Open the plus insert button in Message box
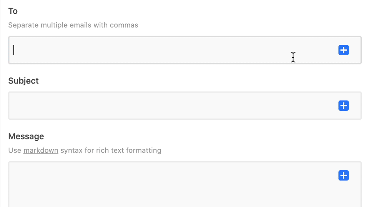Screen dimensions: 369x207 point(344,176)
